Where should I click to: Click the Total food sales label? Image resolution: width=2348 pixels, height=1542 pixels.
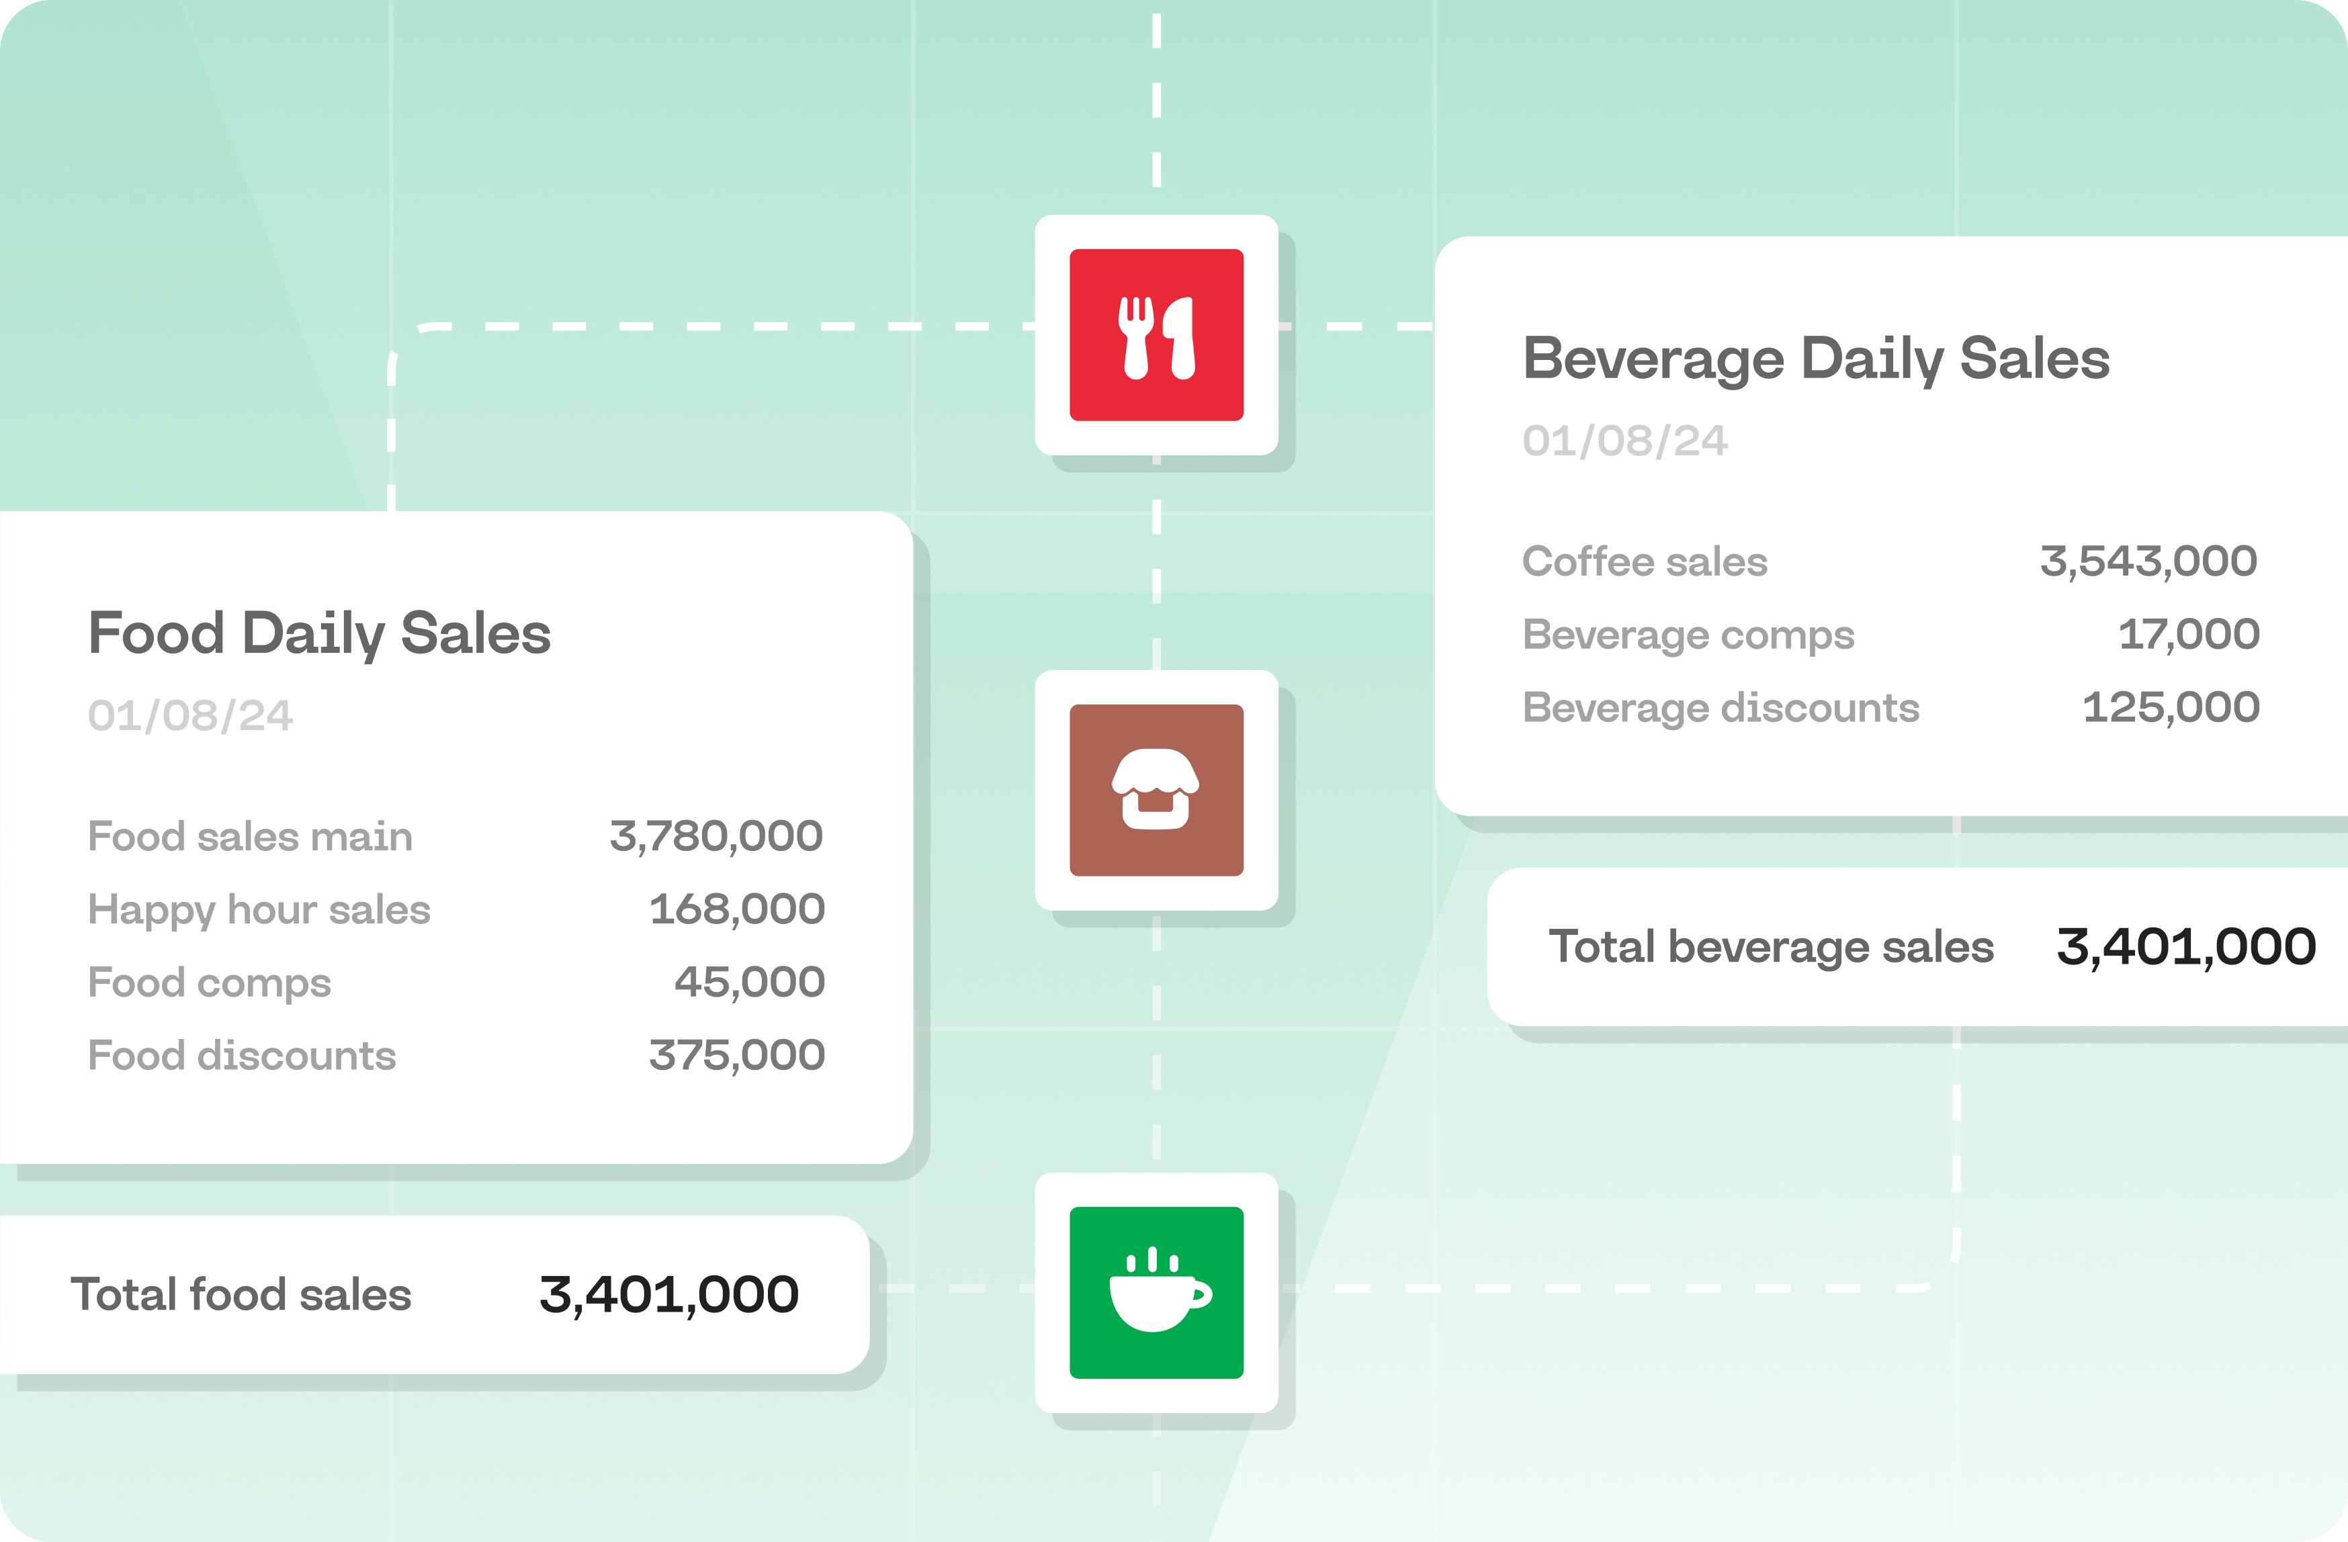[241, 1295]
